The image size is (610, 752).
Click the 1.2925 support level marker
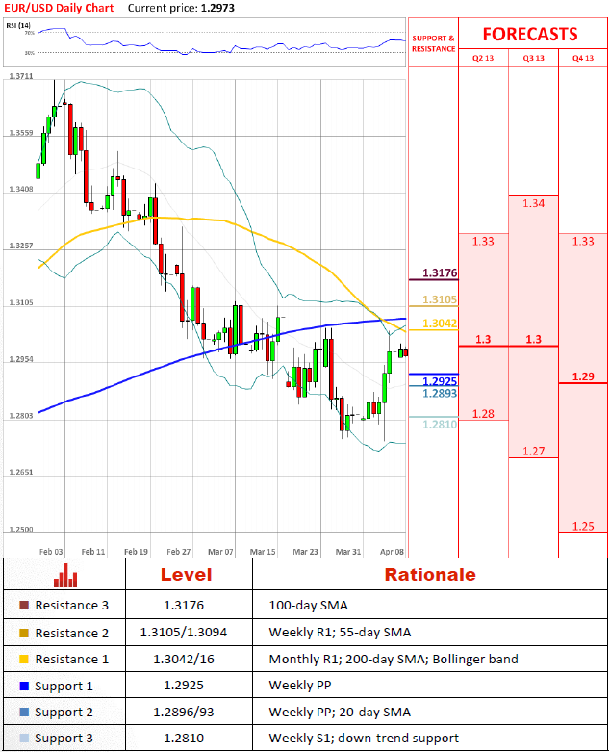pyautogui.click(x=440, y=381)
